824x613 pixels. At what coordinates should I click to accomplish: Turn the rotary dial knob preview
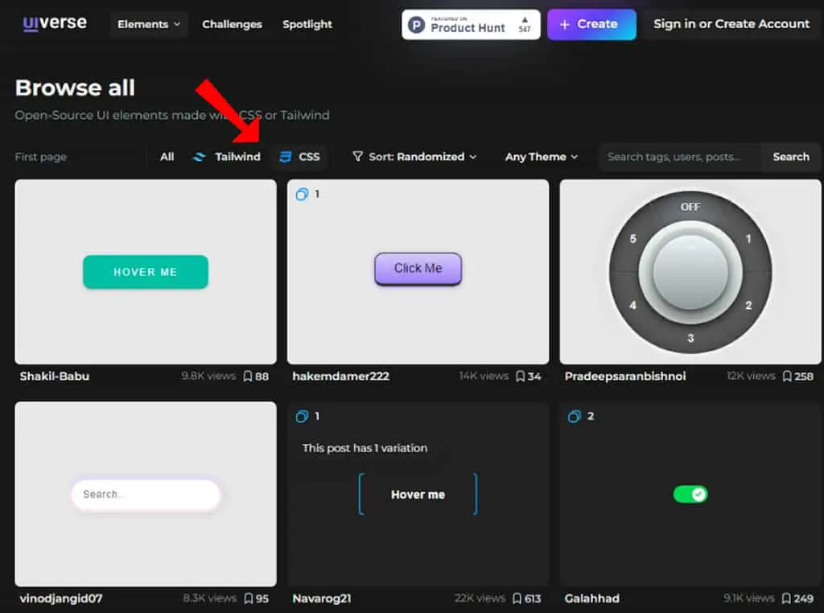(x=690, y=272)
